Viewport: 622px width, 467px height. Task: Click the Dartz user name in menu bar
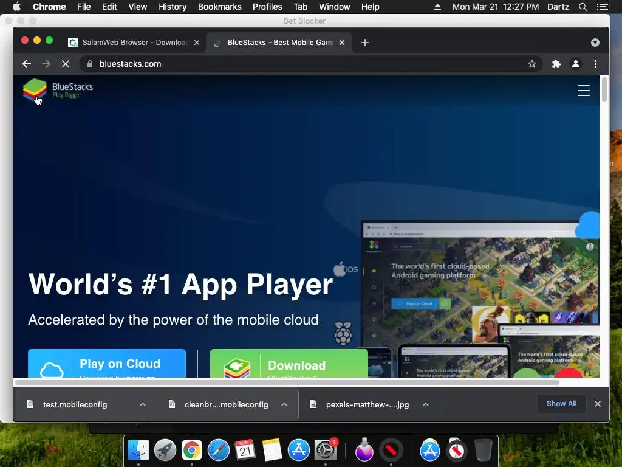pyautogui.click(x=558, y=7)
